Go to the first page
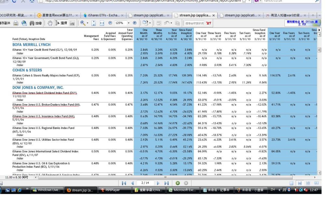The image size is (333, 208). [x=124, y=183]
